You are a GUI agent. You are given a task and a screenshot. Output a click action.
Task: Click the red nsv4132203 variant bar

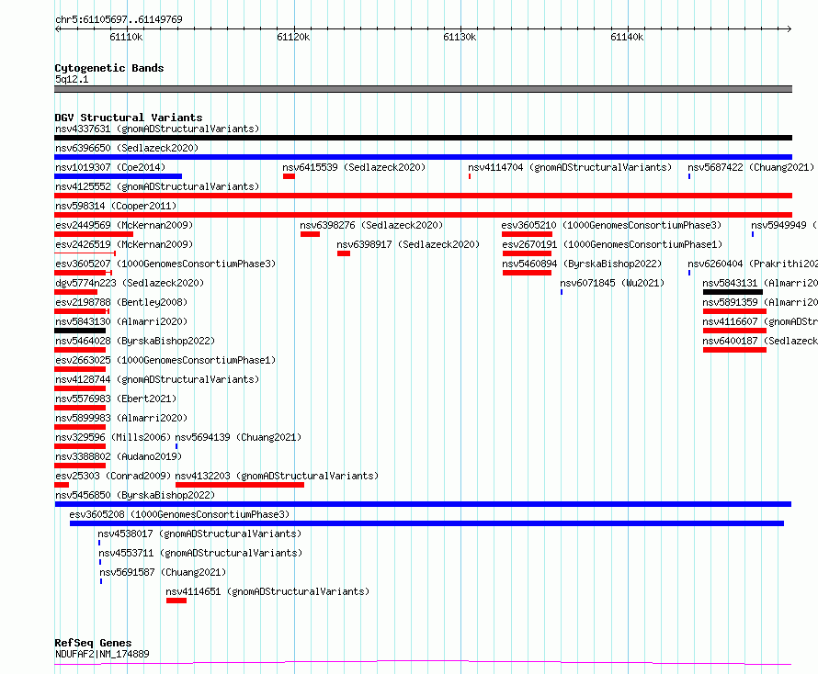pos(240,485)
